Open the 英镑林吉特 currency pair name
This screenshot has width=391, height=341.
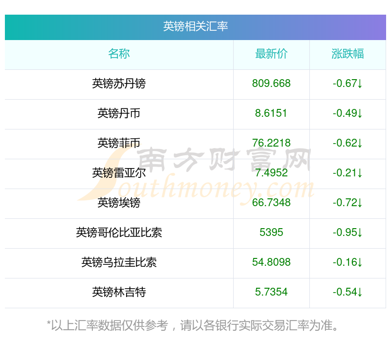[x=119, y=292]
